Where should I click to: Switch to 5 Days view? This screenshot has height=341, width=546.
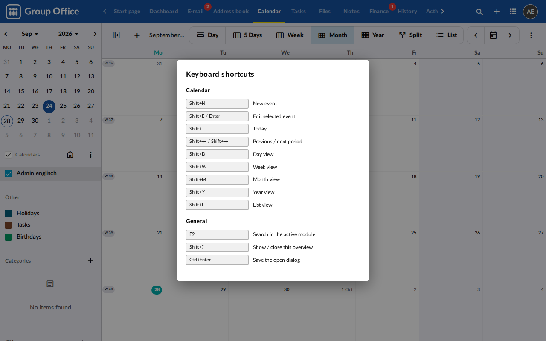247,35
